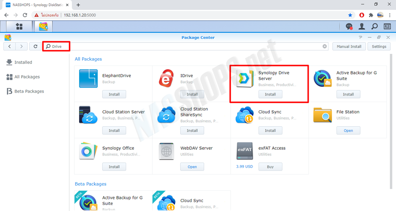The height and width of the screenshot is (211, 396).
Task: Click the not secure warning in address bar
Action: pos(46,15)
